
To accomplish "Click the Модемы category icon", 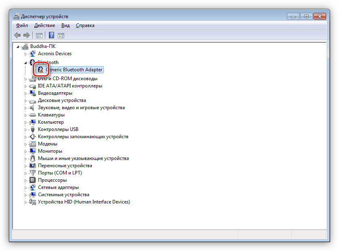I will pyautogui.click(x=33, y=144).
